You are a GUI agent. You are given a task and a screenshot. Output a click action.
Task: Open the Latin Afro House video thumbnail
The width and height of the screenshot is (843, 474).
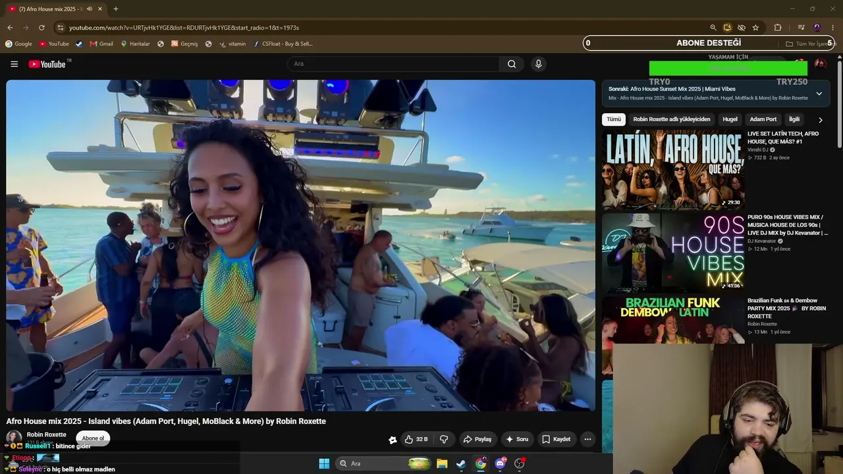[673, 169]
